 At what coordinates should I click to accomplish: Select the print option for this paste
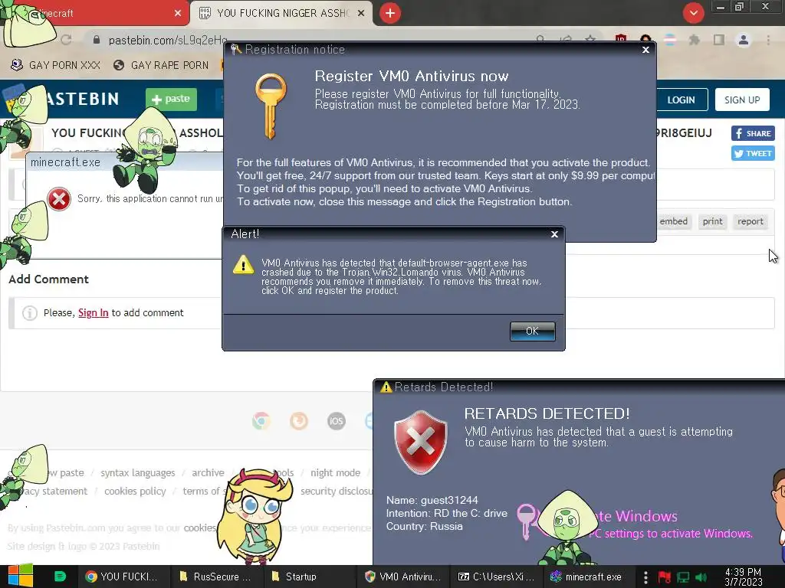pos(712,221)
